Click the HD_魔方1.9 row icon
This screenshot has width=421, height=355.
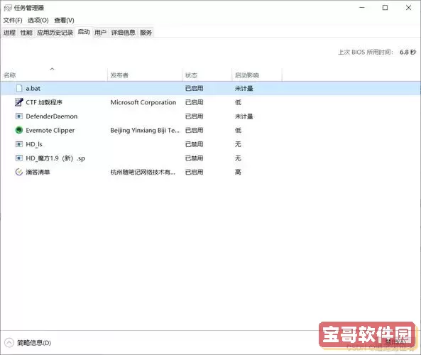tap(19, 158)
